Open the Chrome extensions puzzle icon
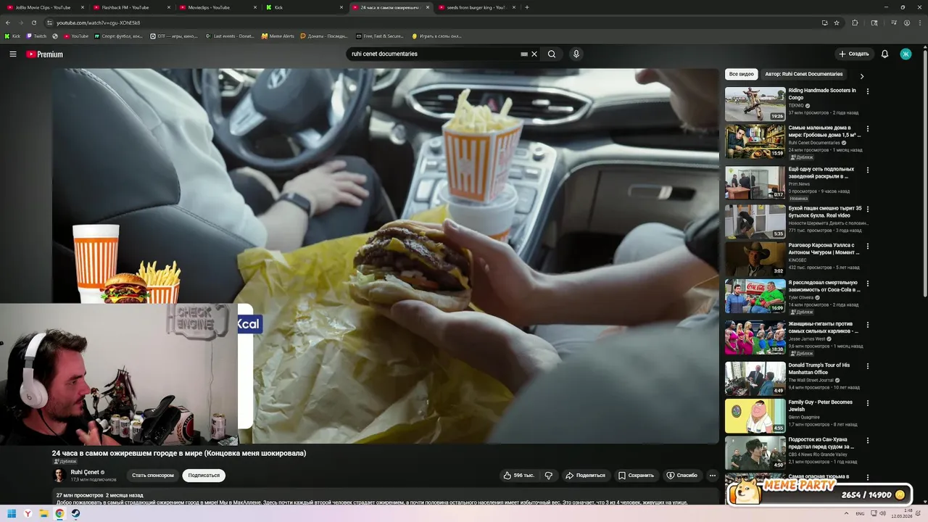 pyautogui.click(x=855, y=22)
